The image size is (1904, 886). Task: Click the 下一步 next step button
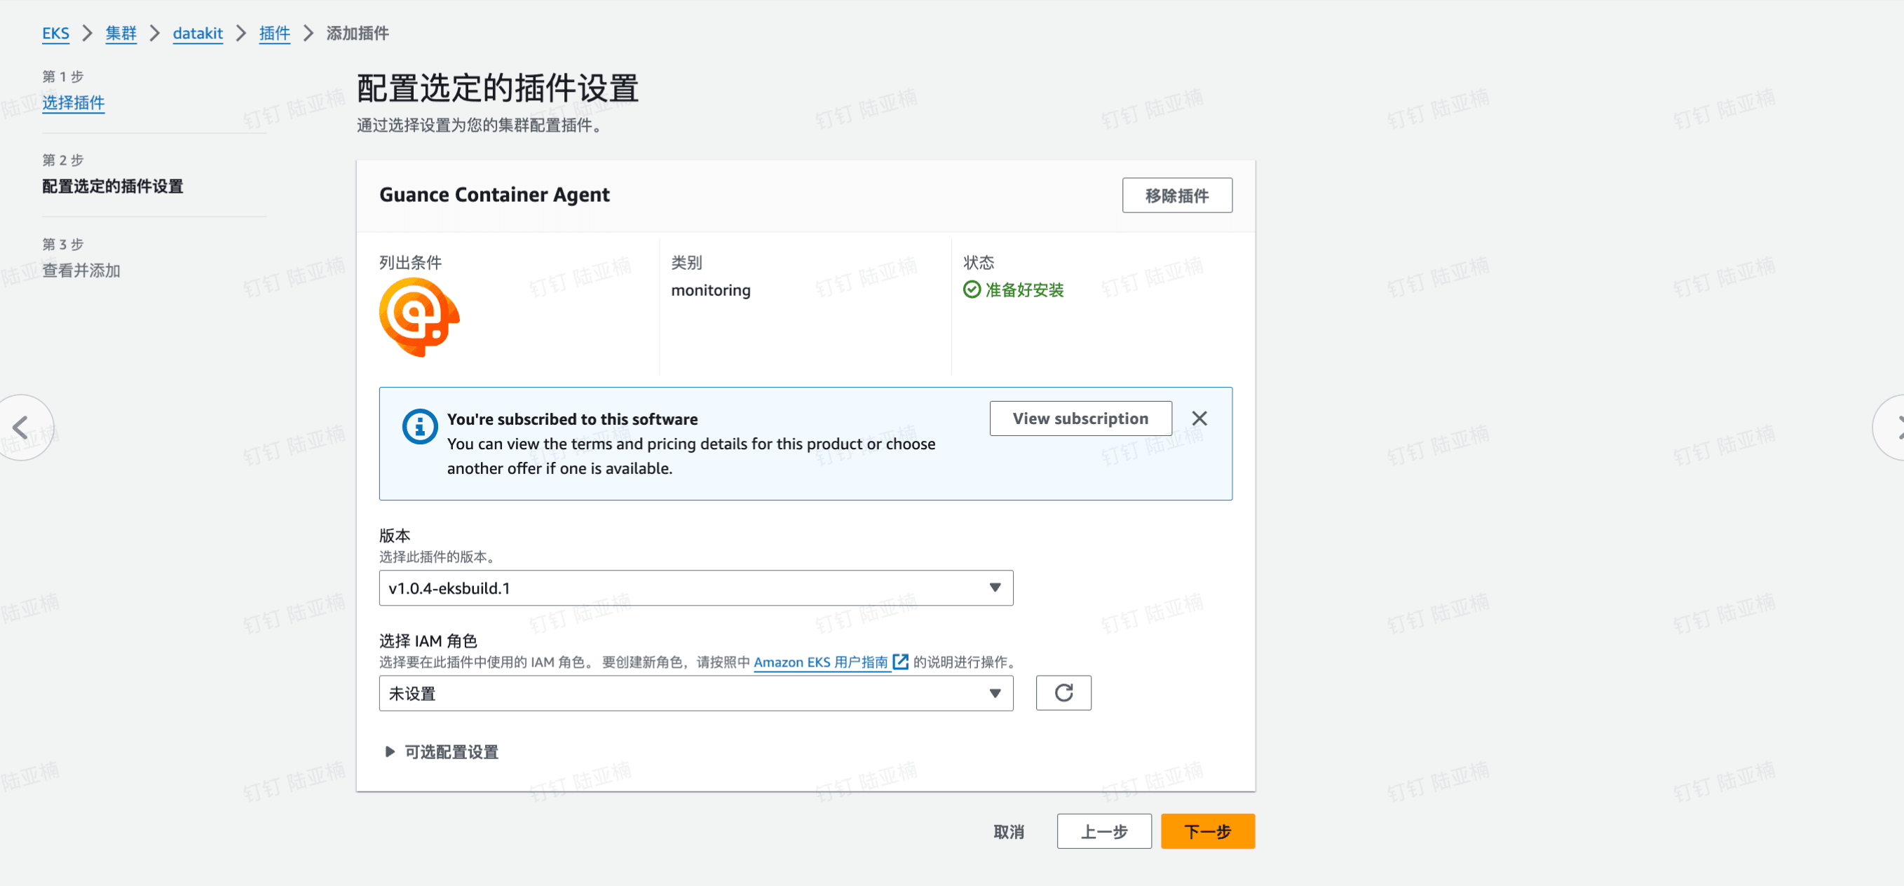1209,831
